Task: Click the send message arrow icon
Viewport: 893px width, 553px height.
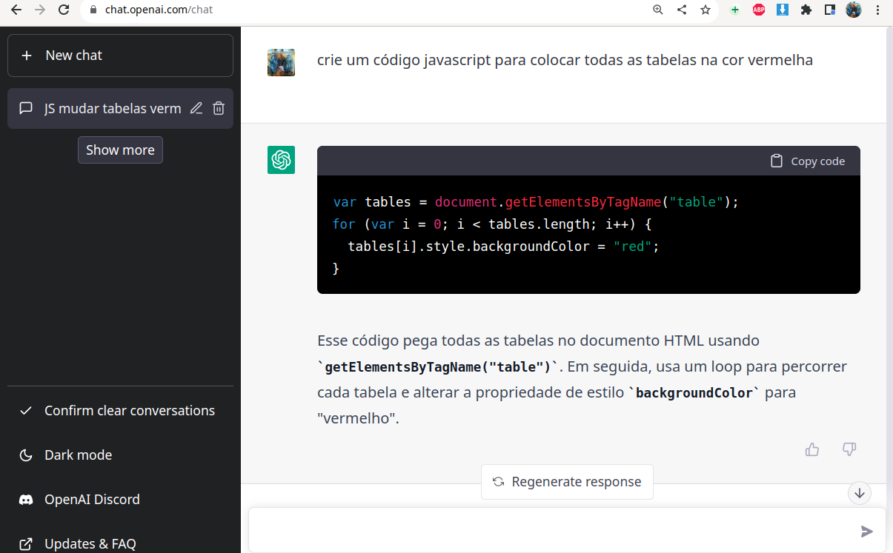Action: click(866, 531)
